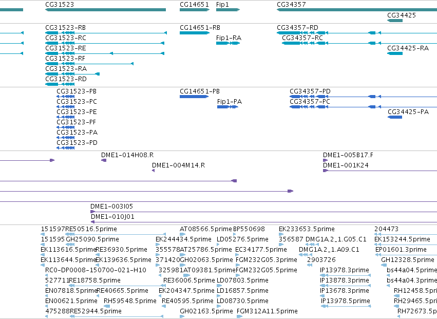437x319 pixels.
Task: Select transcript CG31523-RA
Action: 66,69
